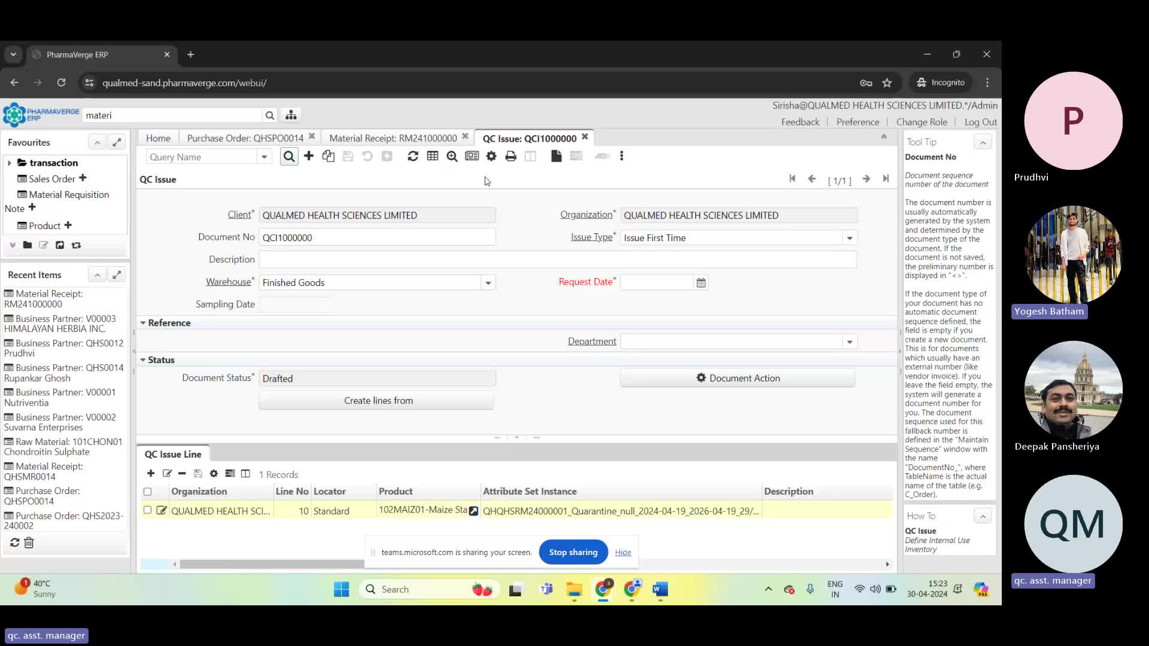This screenshot has height=646, width=1149.
Task: Create a new record with plus icon
Action: 309,156
